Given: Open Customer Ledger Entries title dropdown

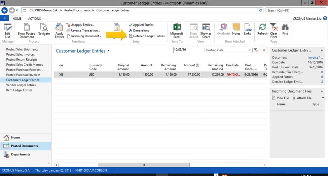Looking at the screenshot, I should click(109, 51).
